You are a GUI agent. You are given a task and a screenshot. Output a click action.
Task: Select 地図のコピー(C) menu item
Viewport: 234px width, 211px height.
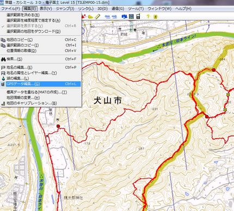(x=41, y=40)
